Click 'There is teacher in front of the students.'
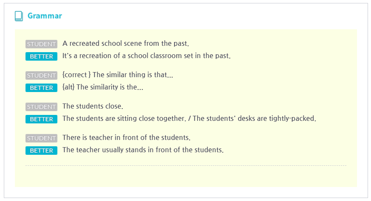This screenshot has height=201, width=371. [126, 138]
